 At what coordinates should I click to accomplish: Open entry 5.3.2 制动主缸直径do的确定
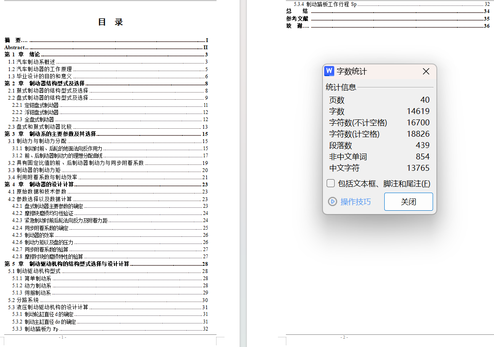click(x=110, y=322)
